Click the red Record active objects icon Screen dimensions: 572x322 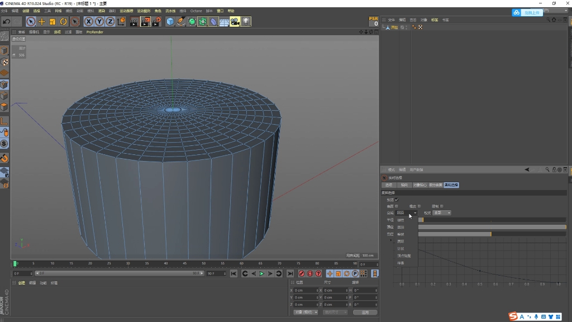pyautogui.click(x=302, y=273)
